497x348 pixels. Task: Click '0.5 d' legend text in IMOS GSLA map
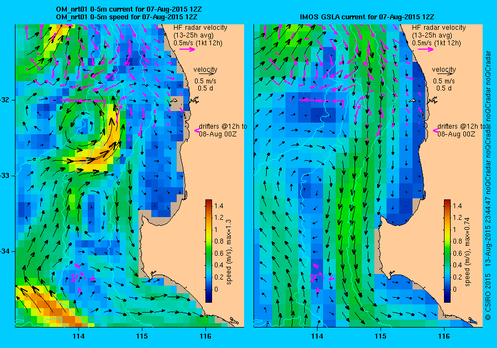(x=444, y=88)
